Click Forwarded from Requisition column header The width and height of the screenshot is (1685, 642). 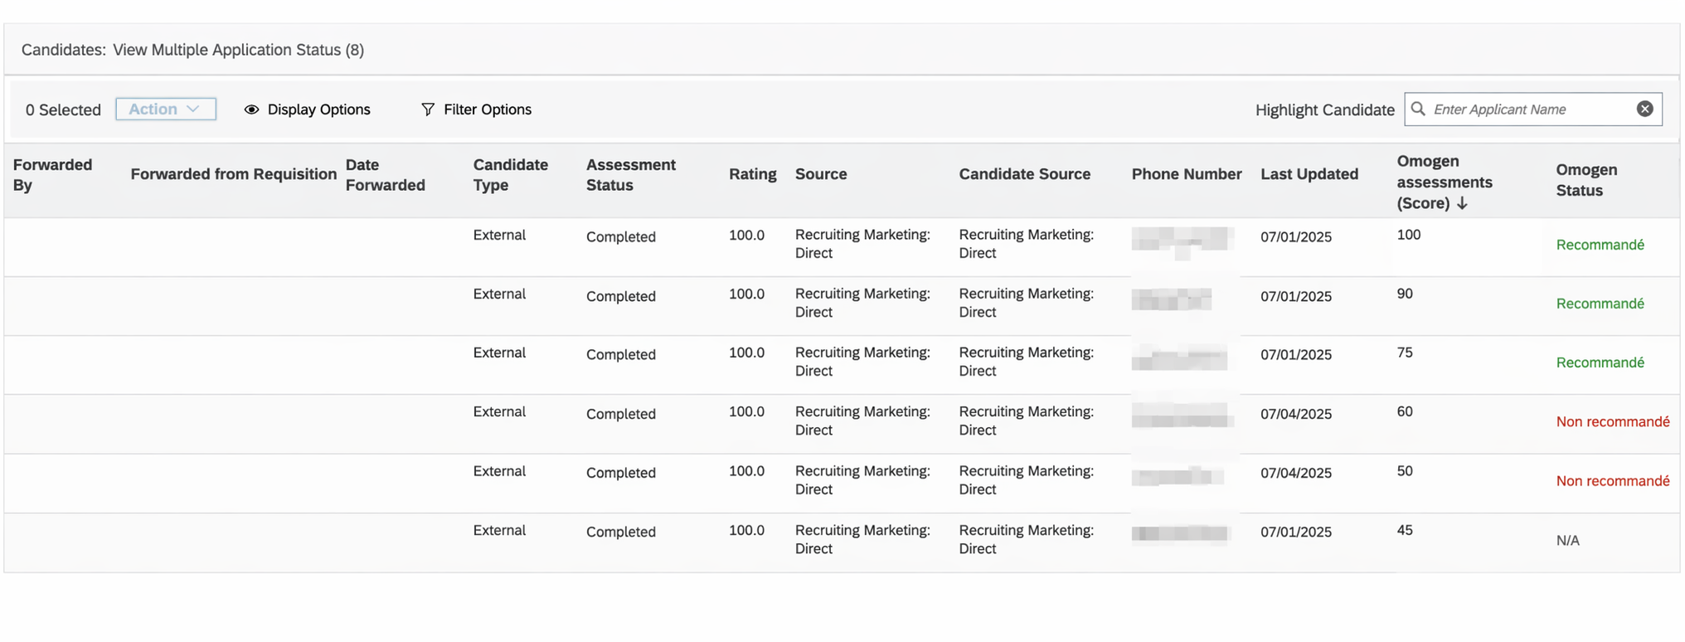233,173
